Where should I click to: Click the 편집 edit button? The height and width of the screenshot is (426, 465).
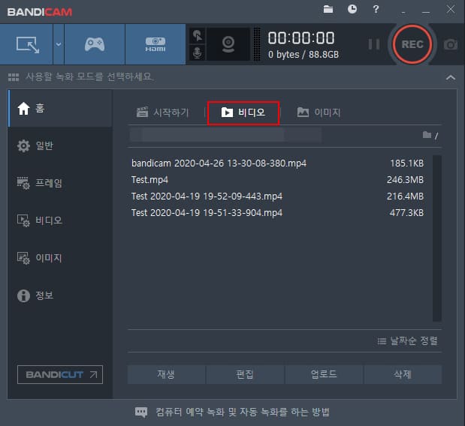[245, 374]
